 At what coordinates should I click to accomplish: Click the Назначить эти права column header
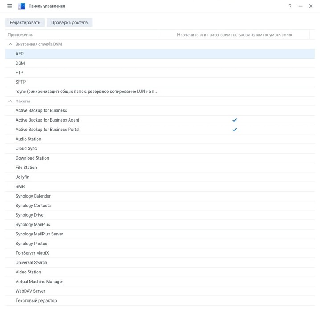[234, 35]
